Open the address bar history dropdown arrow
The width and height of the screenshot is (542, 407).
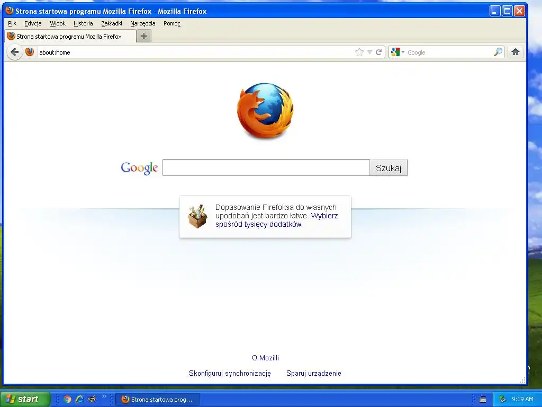tap(369, 52)
